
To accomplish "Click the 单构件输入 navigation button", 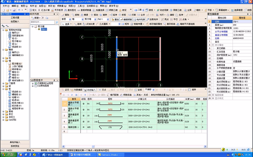I will [15, 142].
